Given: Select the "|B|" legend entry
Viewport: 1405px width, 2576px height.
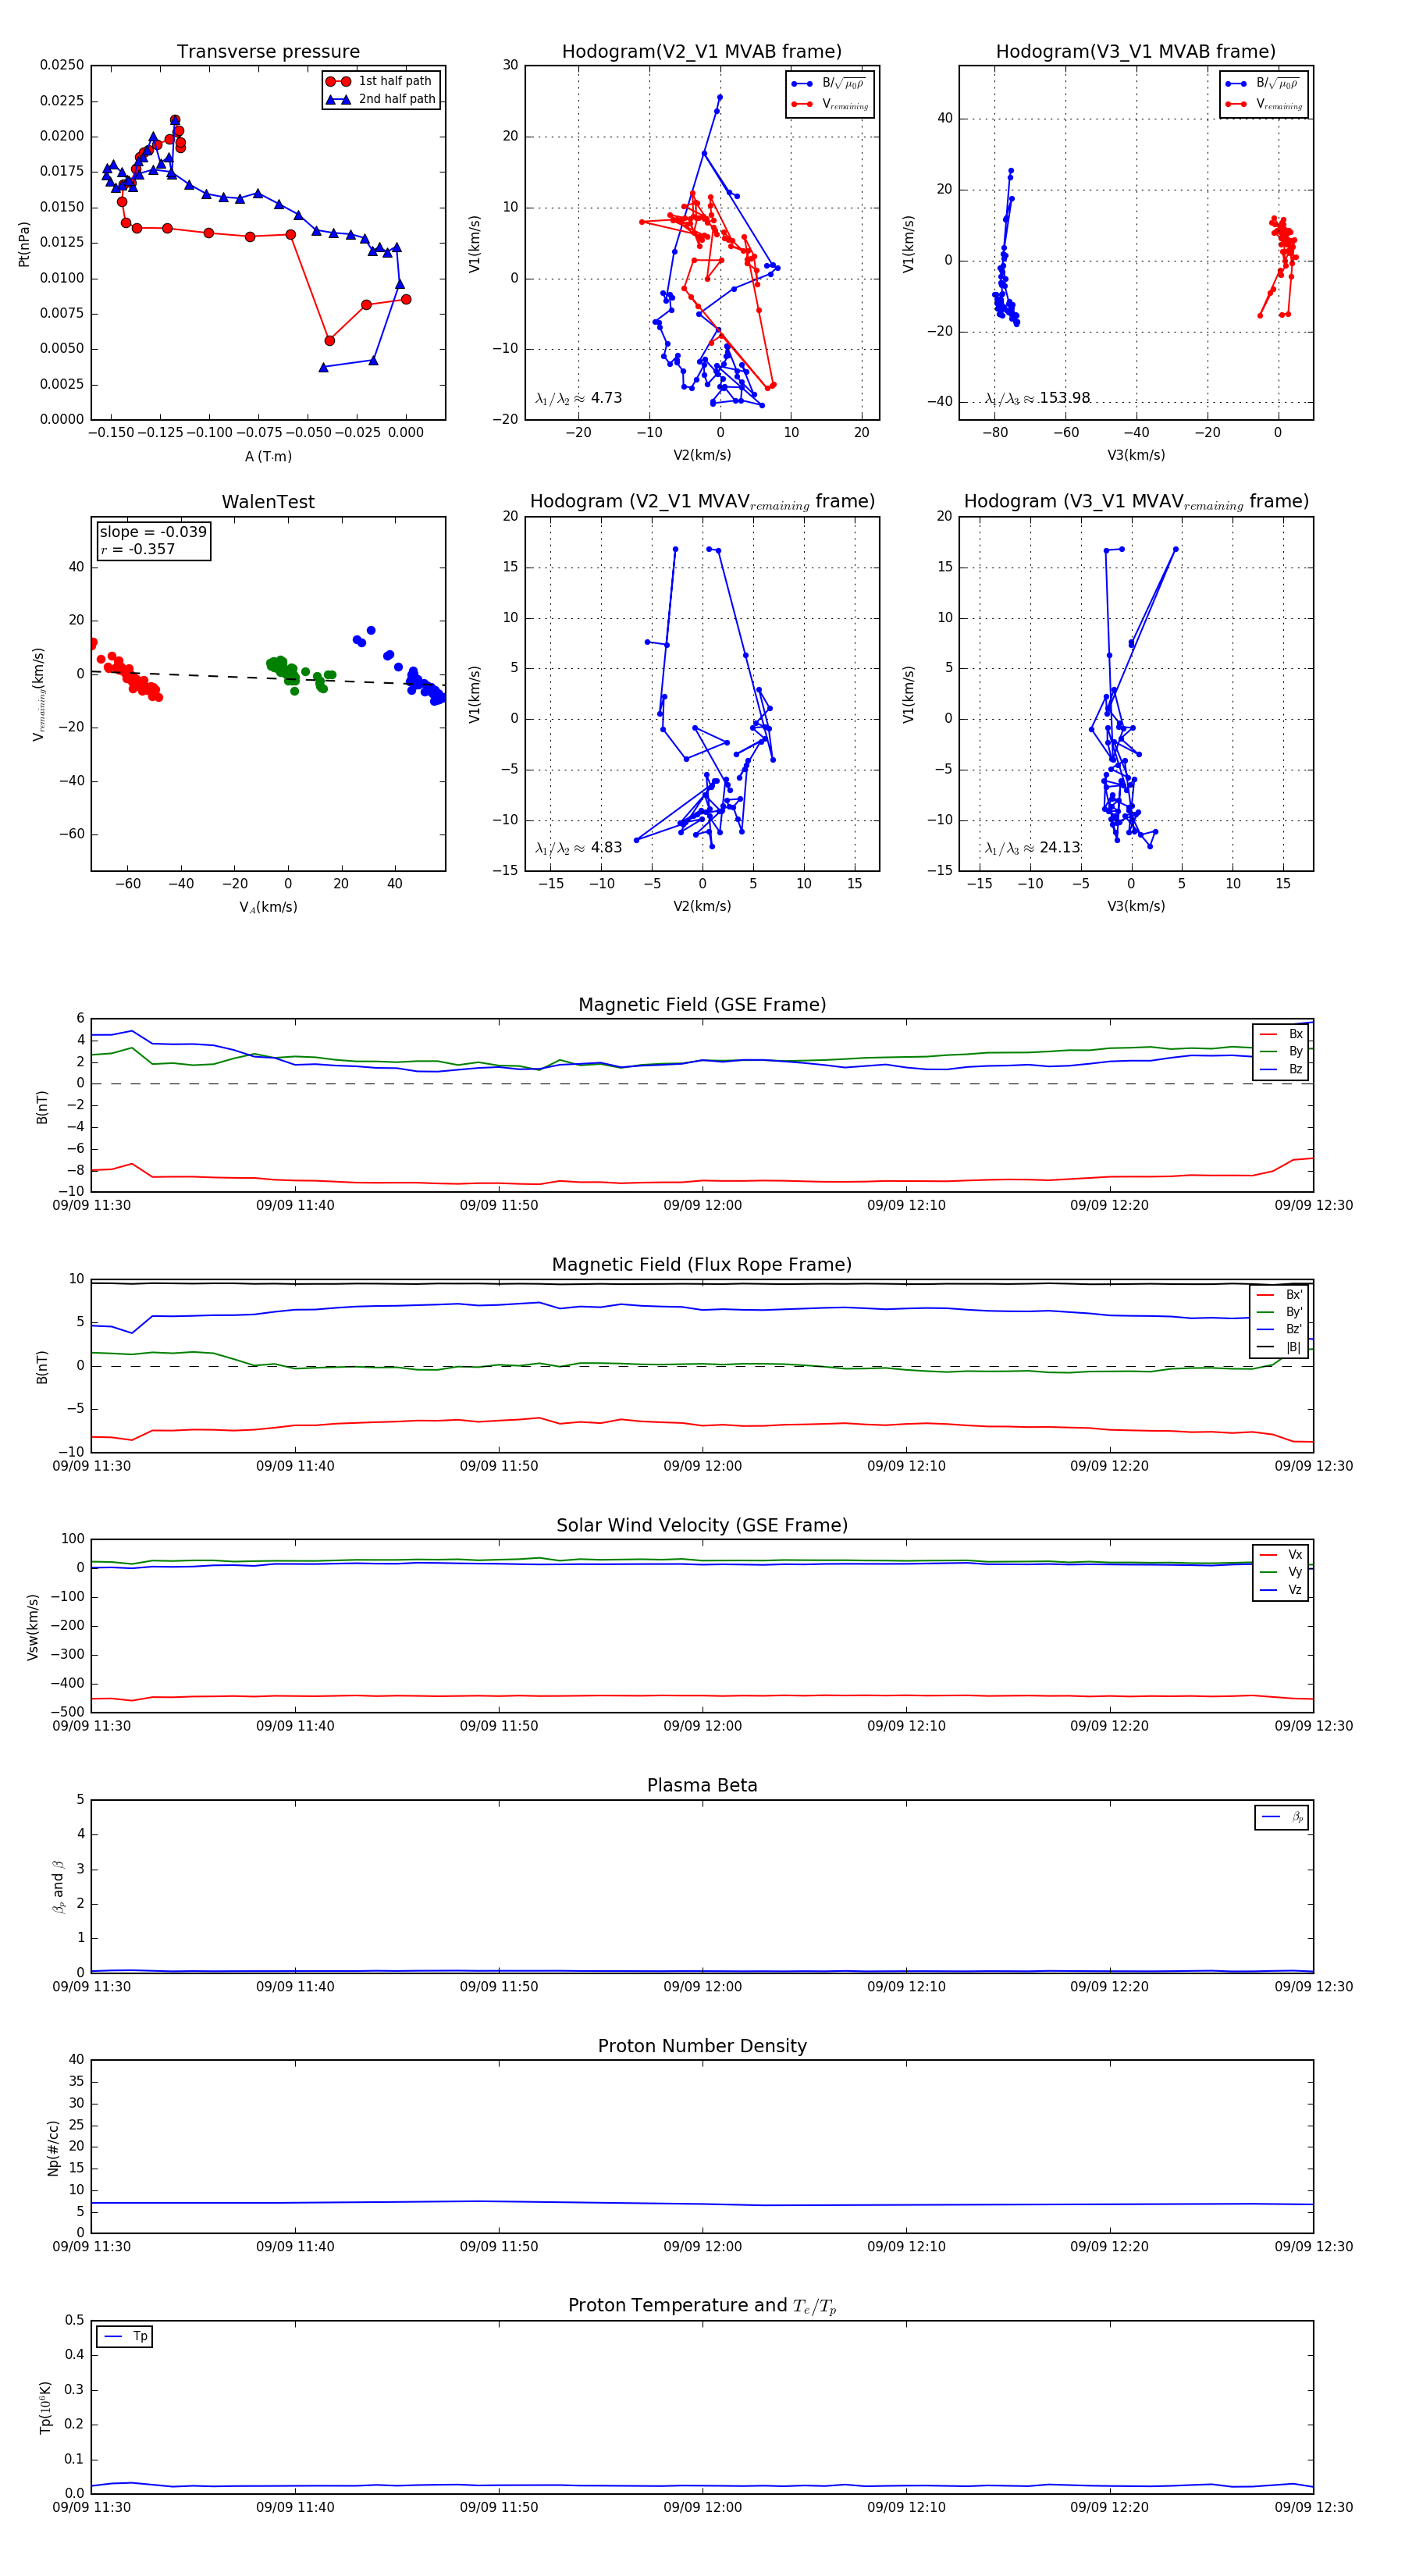Looking at the screenshot, I should (x=1280, y=1347).
